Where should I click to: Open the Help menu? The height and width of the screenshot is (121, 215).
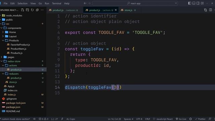tap(67, 3)
